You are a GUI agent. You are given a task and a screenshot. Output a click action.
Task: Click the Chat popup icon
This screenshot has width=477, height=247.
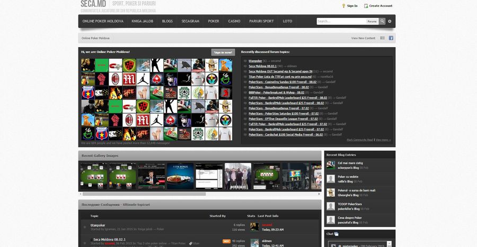(x=337, y=234)
